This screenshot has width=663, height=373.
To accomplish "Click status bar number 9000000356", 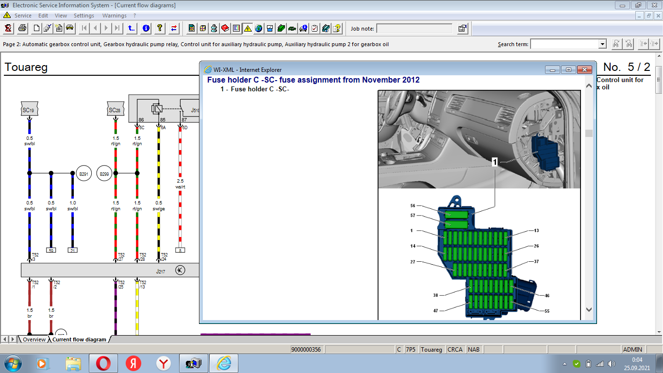I will (x=306, y=349).
